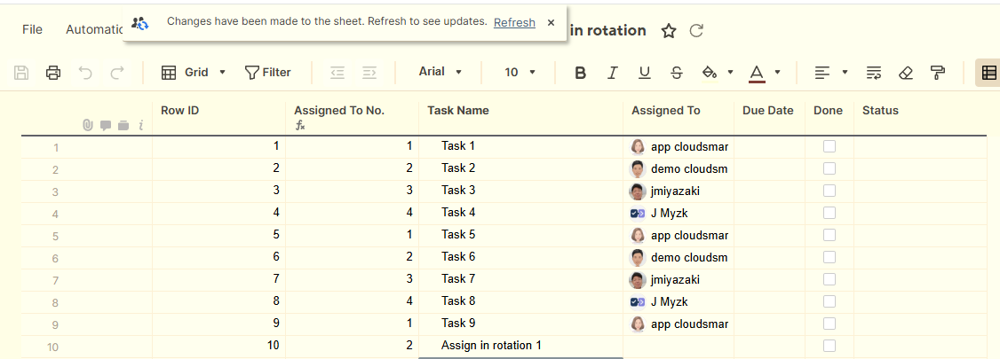The image size is (1000, 359).
Task: Open the Arial font dropdown
Action: pos(440,73)
